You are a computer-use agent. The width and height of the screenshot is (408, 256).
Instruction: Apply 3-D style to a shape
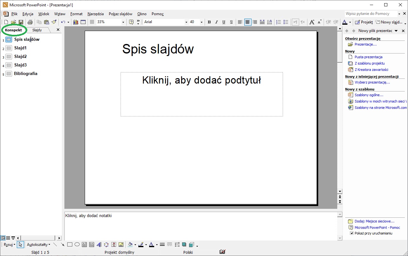tap(191, 245)
